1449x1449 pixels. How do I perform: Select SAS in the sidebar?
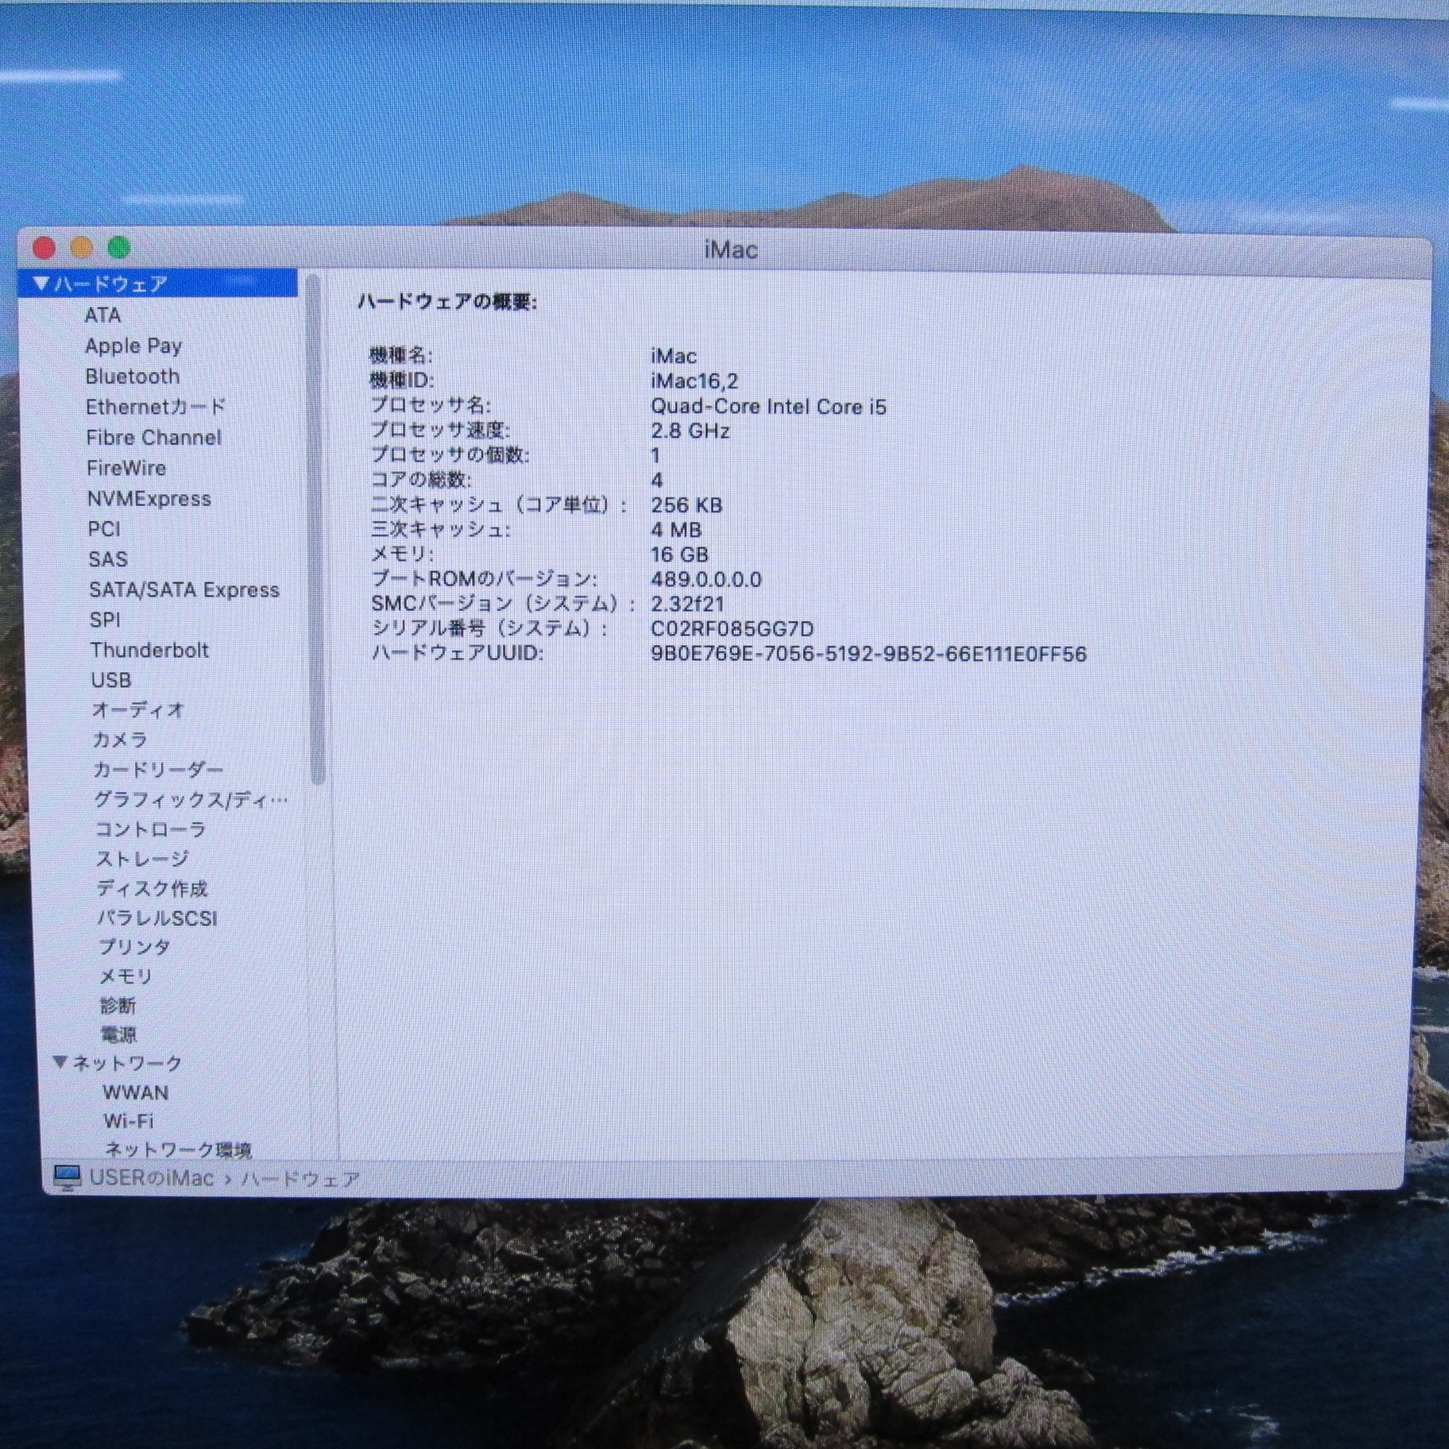108,559
